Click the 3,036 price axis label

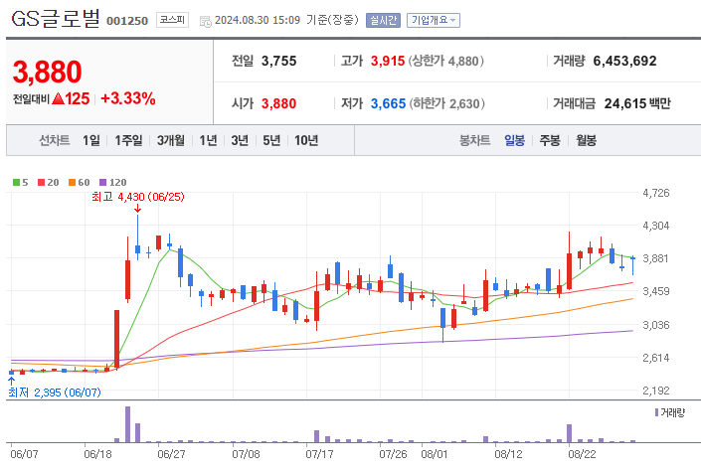pyautogui.click(x=656, y=325)
